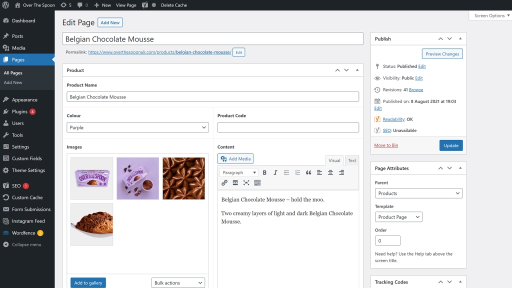Insert a Read More tag
The height and width of the screenshot is (288, 512).
click(235, 183)
